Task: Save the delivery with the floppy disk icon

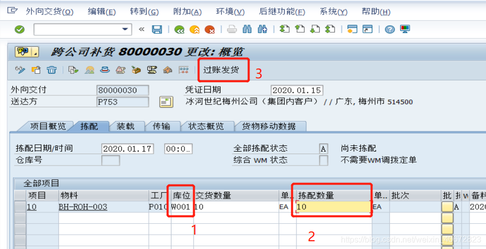Action: click(x=157, y=29)
